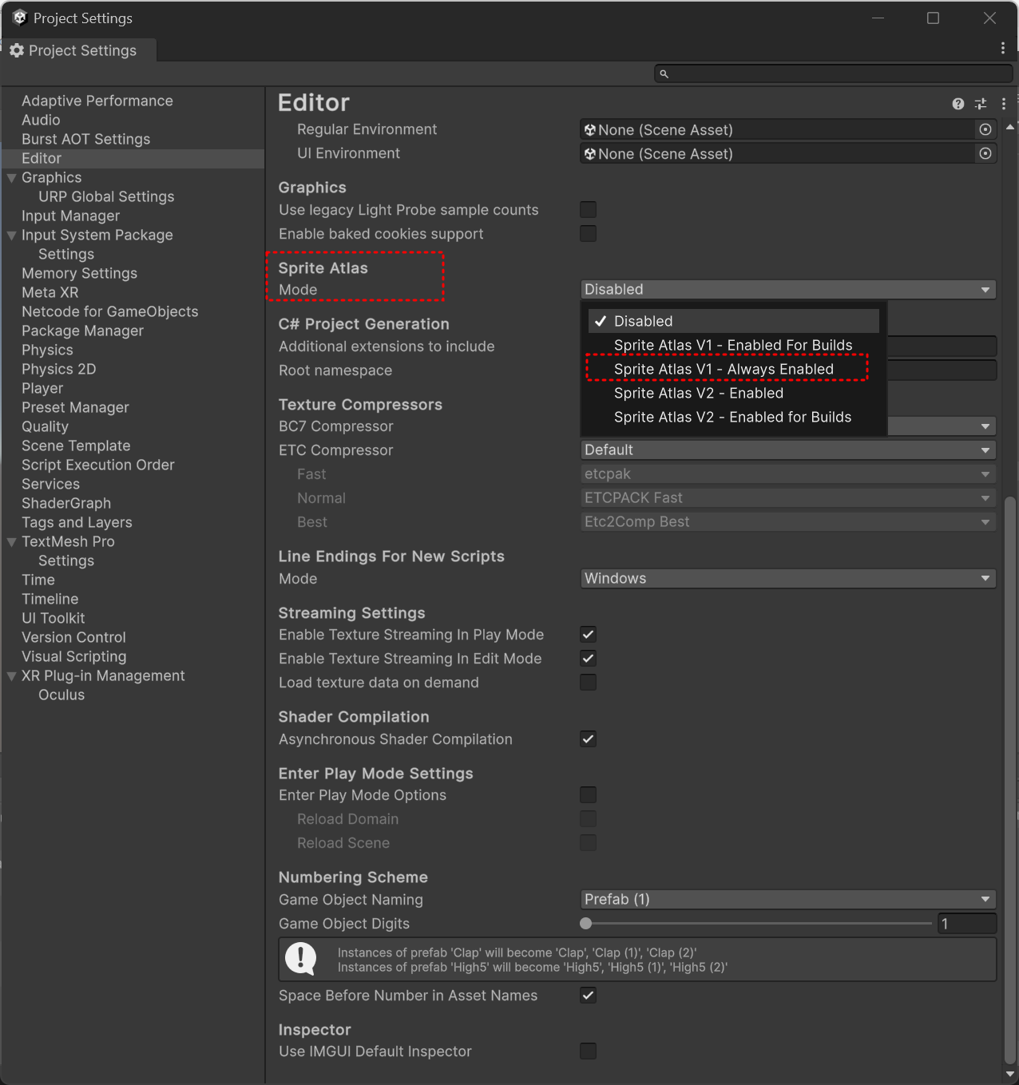Enable Load texture data on demand
The width and height of the screenshot is (1019, 1085).
point(589,683)
